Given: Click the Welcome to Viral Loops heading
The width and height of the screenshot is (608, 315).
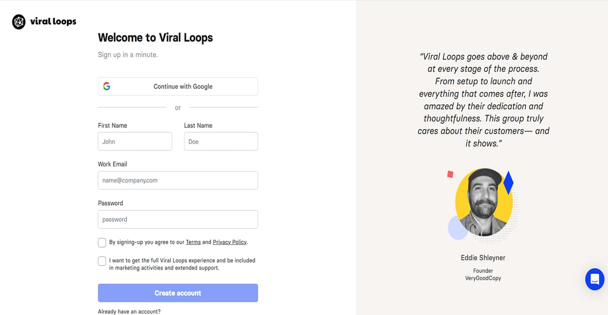Looking at the screenshot, I should click(x=155, y=38).
